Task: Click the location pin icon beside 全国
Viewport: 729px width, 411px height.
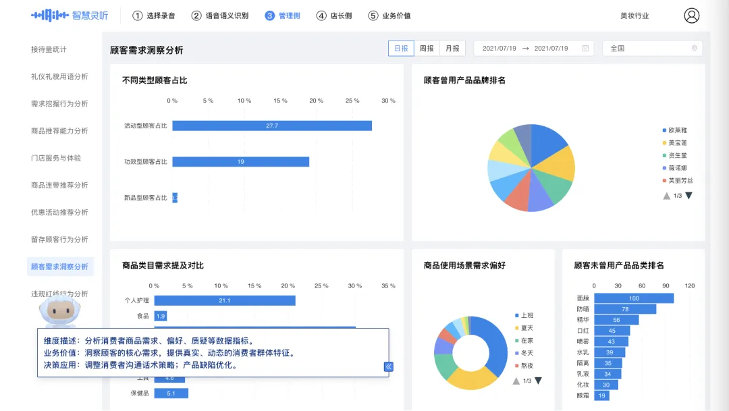Action: 695,48
